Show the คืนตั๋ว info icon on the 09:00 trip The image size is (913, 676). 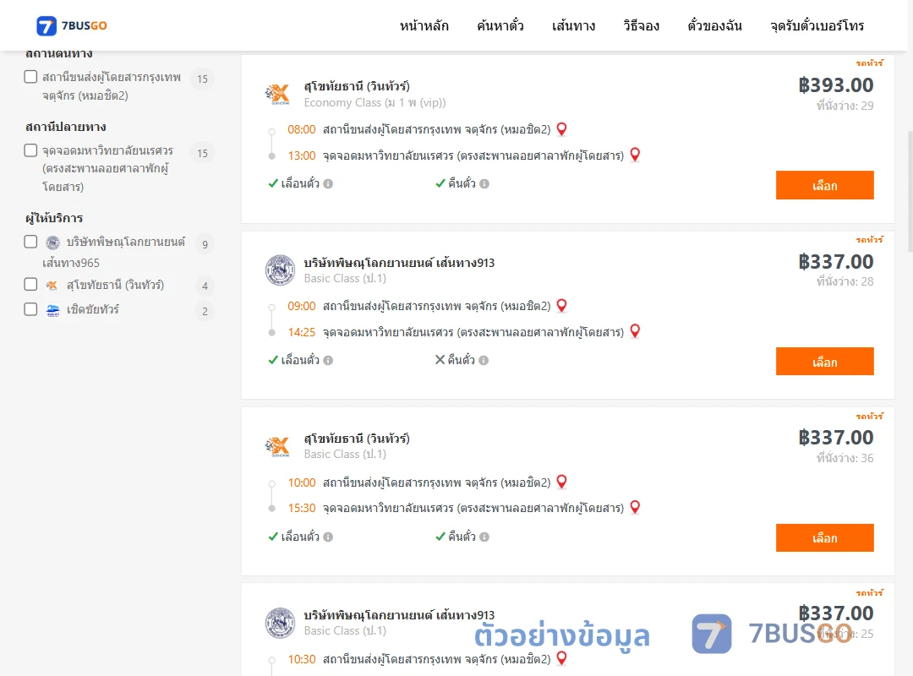484,361
